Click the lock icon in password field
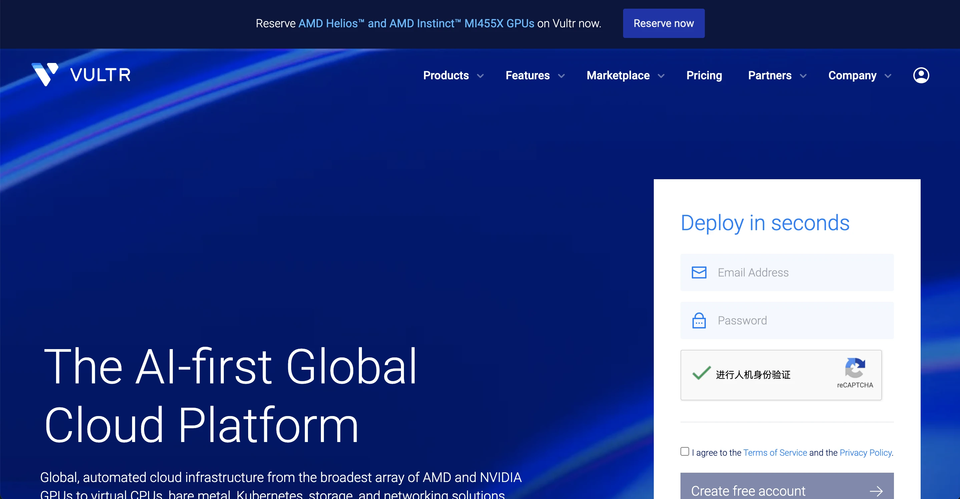 (699, 320)
